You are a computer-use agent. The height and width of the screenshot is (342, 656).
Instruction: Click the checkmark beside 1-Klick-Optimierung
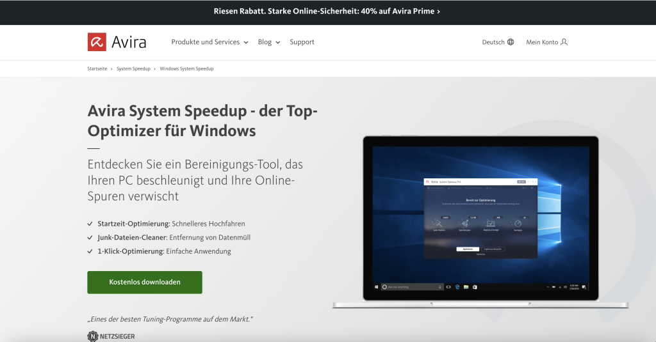pyautogui.click(x=90, y=251)
